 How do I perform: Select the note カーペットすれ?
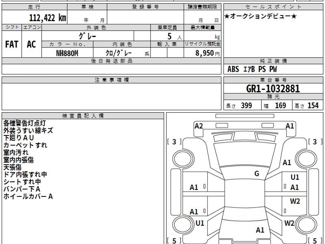25,145
